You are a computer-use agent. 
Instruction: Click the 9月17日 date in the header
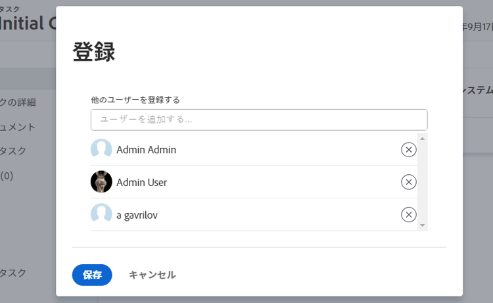(476, 27)
